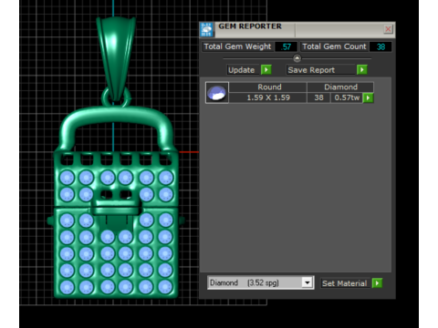Image resolution: width=438 pixels, height=328 pixels.
Task: Click the Total Gem Count value 38
Action: click(x=381, y=46)
